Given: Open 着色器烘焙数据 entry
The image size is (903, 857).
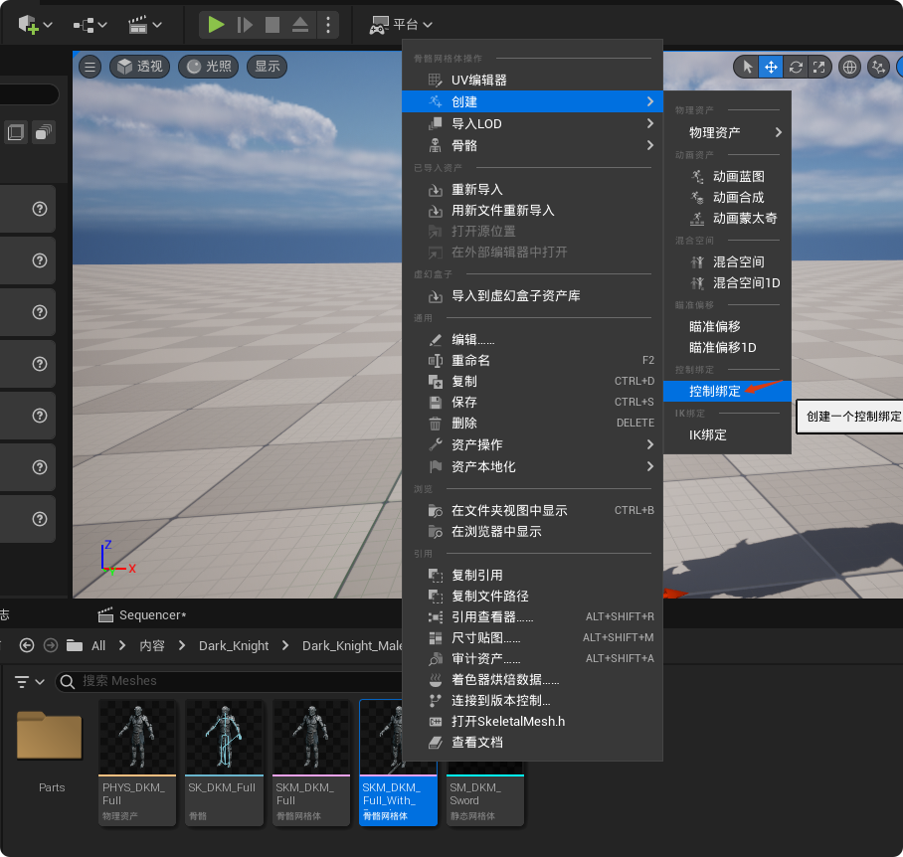Looking at the screenshot, I should pos(532,680).
